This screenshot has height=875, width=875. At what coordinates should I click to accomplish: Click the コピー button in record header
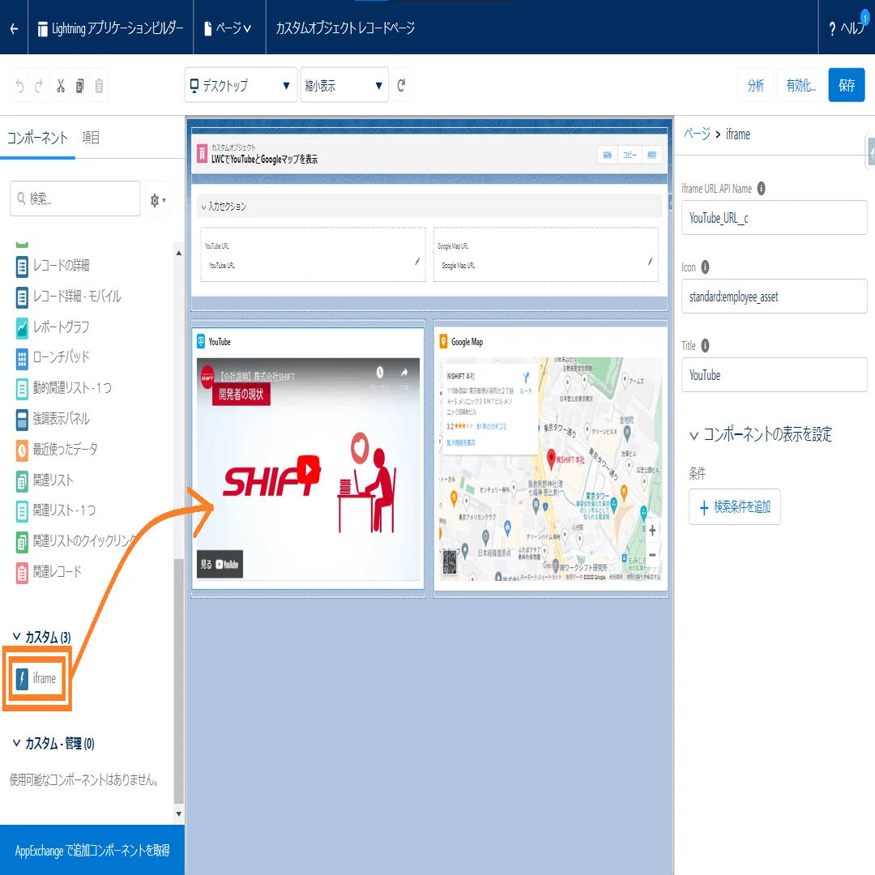(x=630, y=155)
